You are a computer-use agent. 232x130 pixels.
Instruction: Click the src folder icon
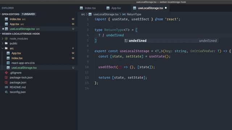tap(6, 48)
